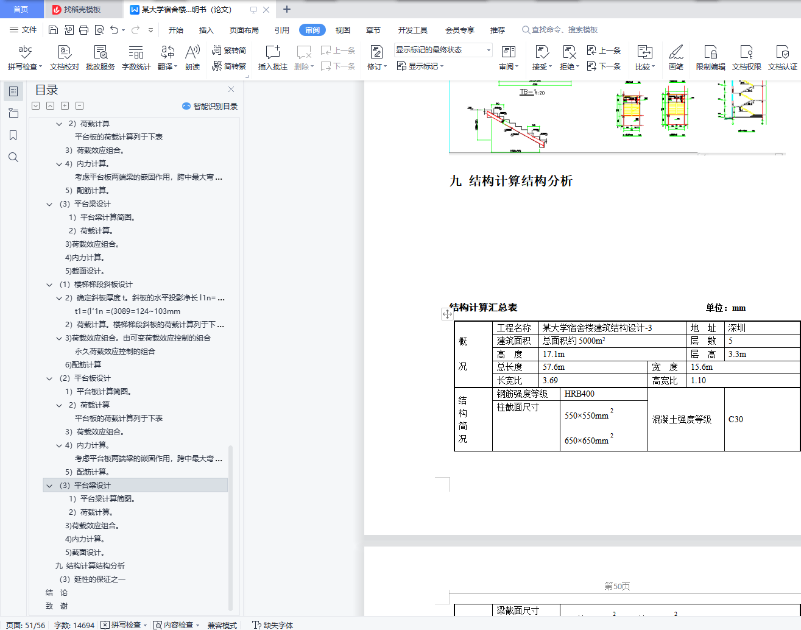
Task: Open 文档权限 document permissions
Action: [747, 58]
